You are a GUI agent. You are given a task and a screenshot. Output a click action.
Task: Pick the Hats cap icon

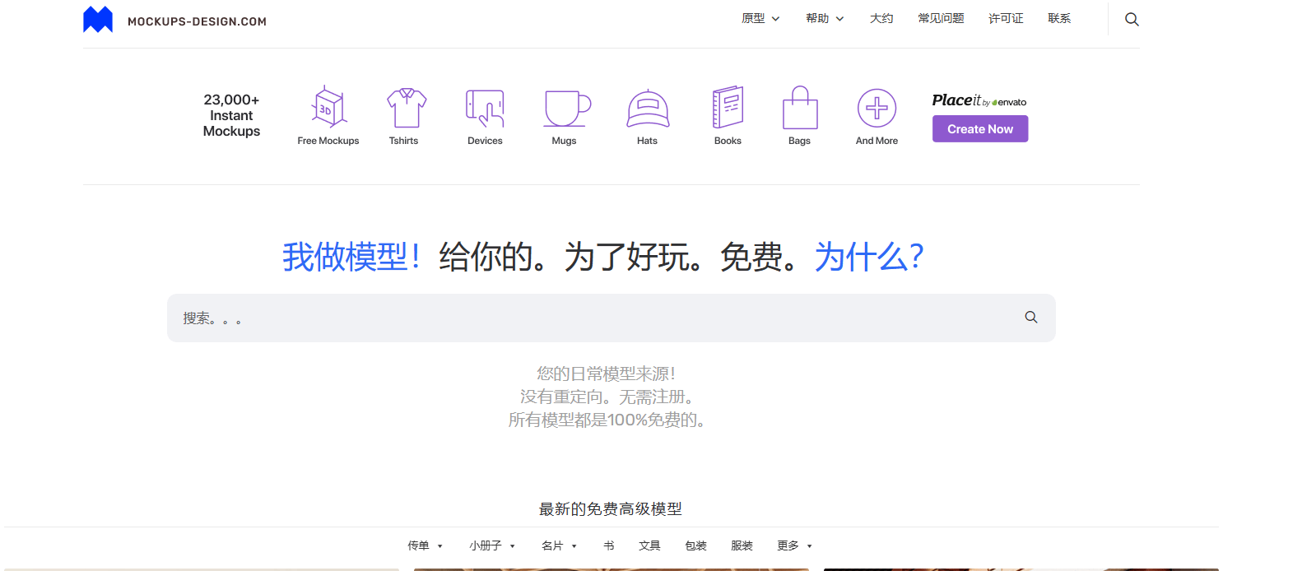[648, 108]
